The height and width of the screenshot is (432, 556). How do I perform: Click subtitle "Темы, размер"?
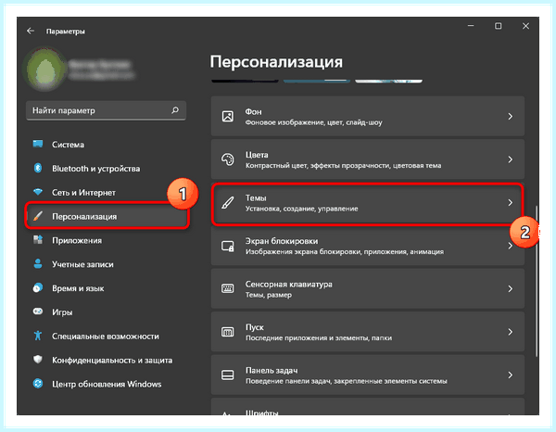click(269, 295)
